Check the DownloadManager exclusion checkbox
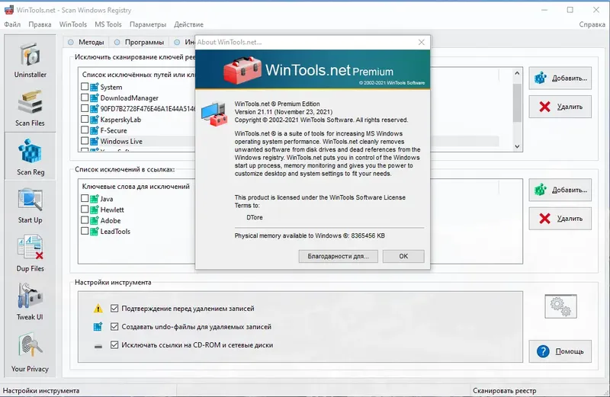Viewport: 610px width, 397px height. pyautogui.click(x=85, y=98)
